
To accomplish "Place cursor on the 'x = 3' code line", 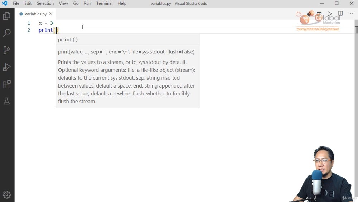I will point(46,23).
